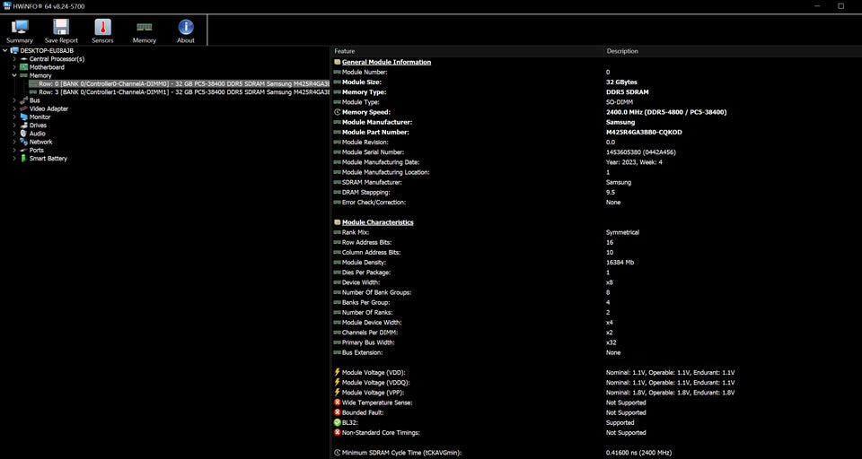The image size is (862, 459).
Task: Click the Number Of Ranks row
Action: 596,312
